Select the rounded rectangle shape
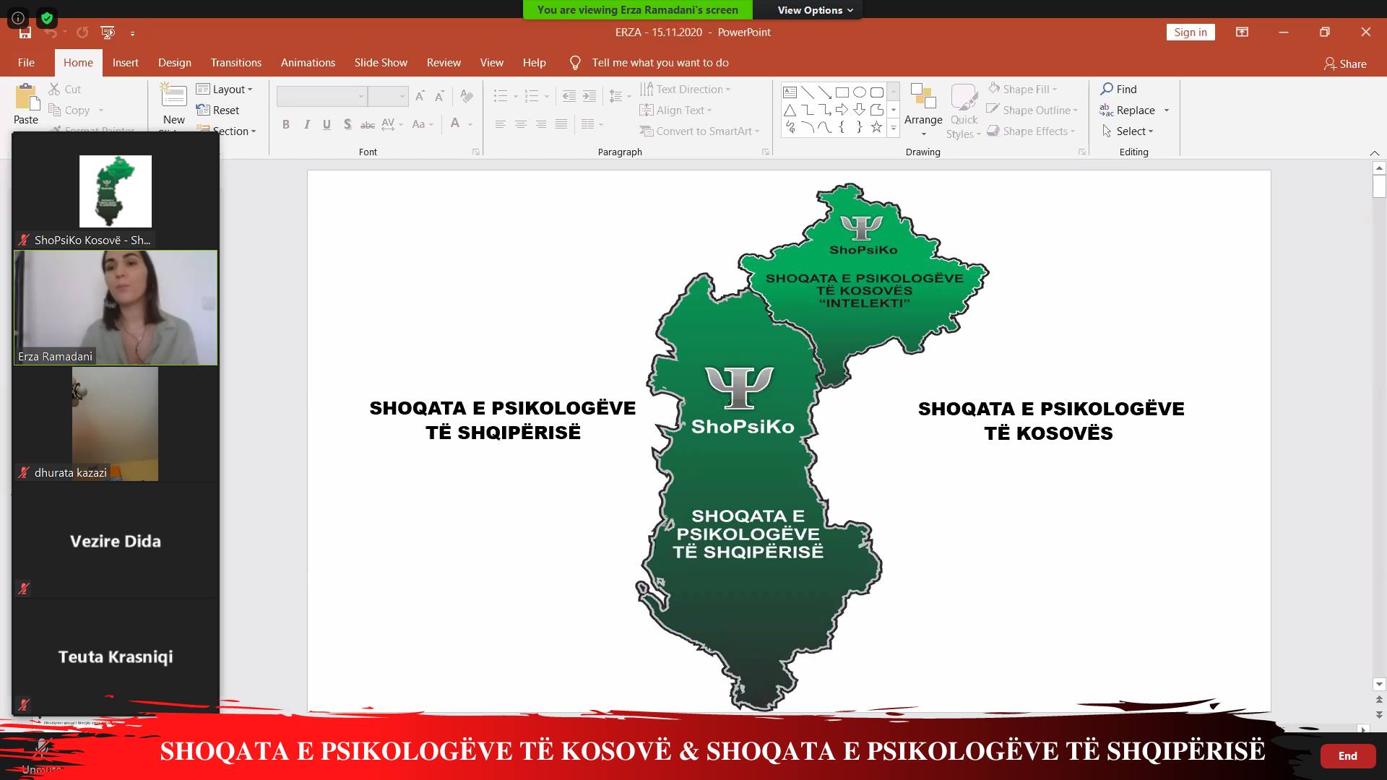 pos(877,92)
